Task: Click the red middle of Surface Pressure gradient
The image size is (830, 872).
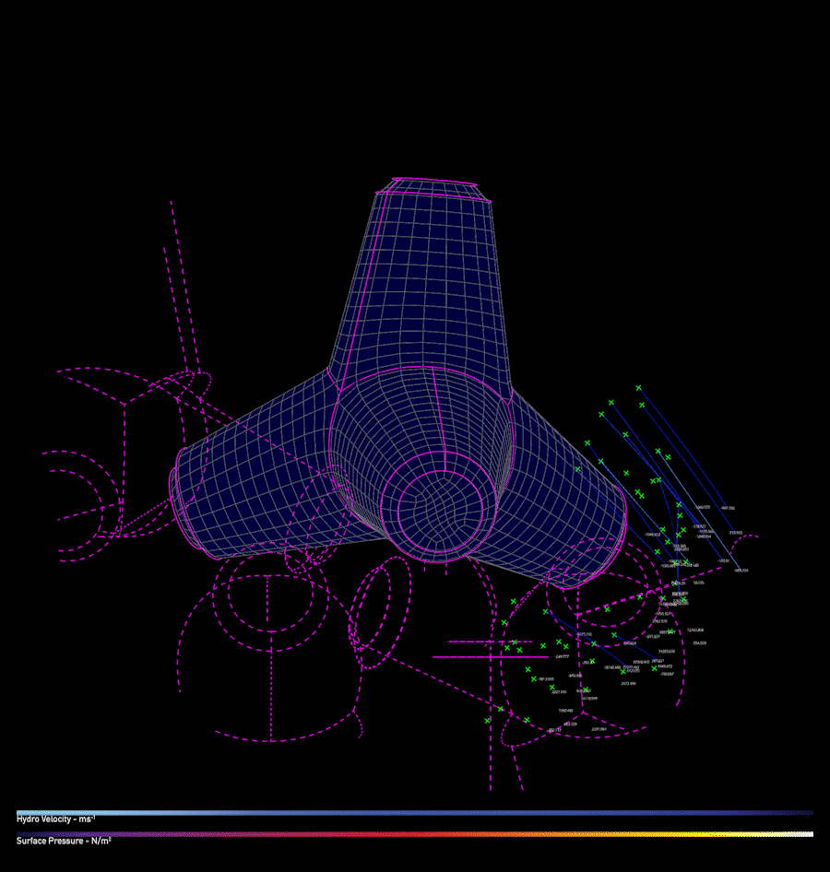Action: click(415, 834)
